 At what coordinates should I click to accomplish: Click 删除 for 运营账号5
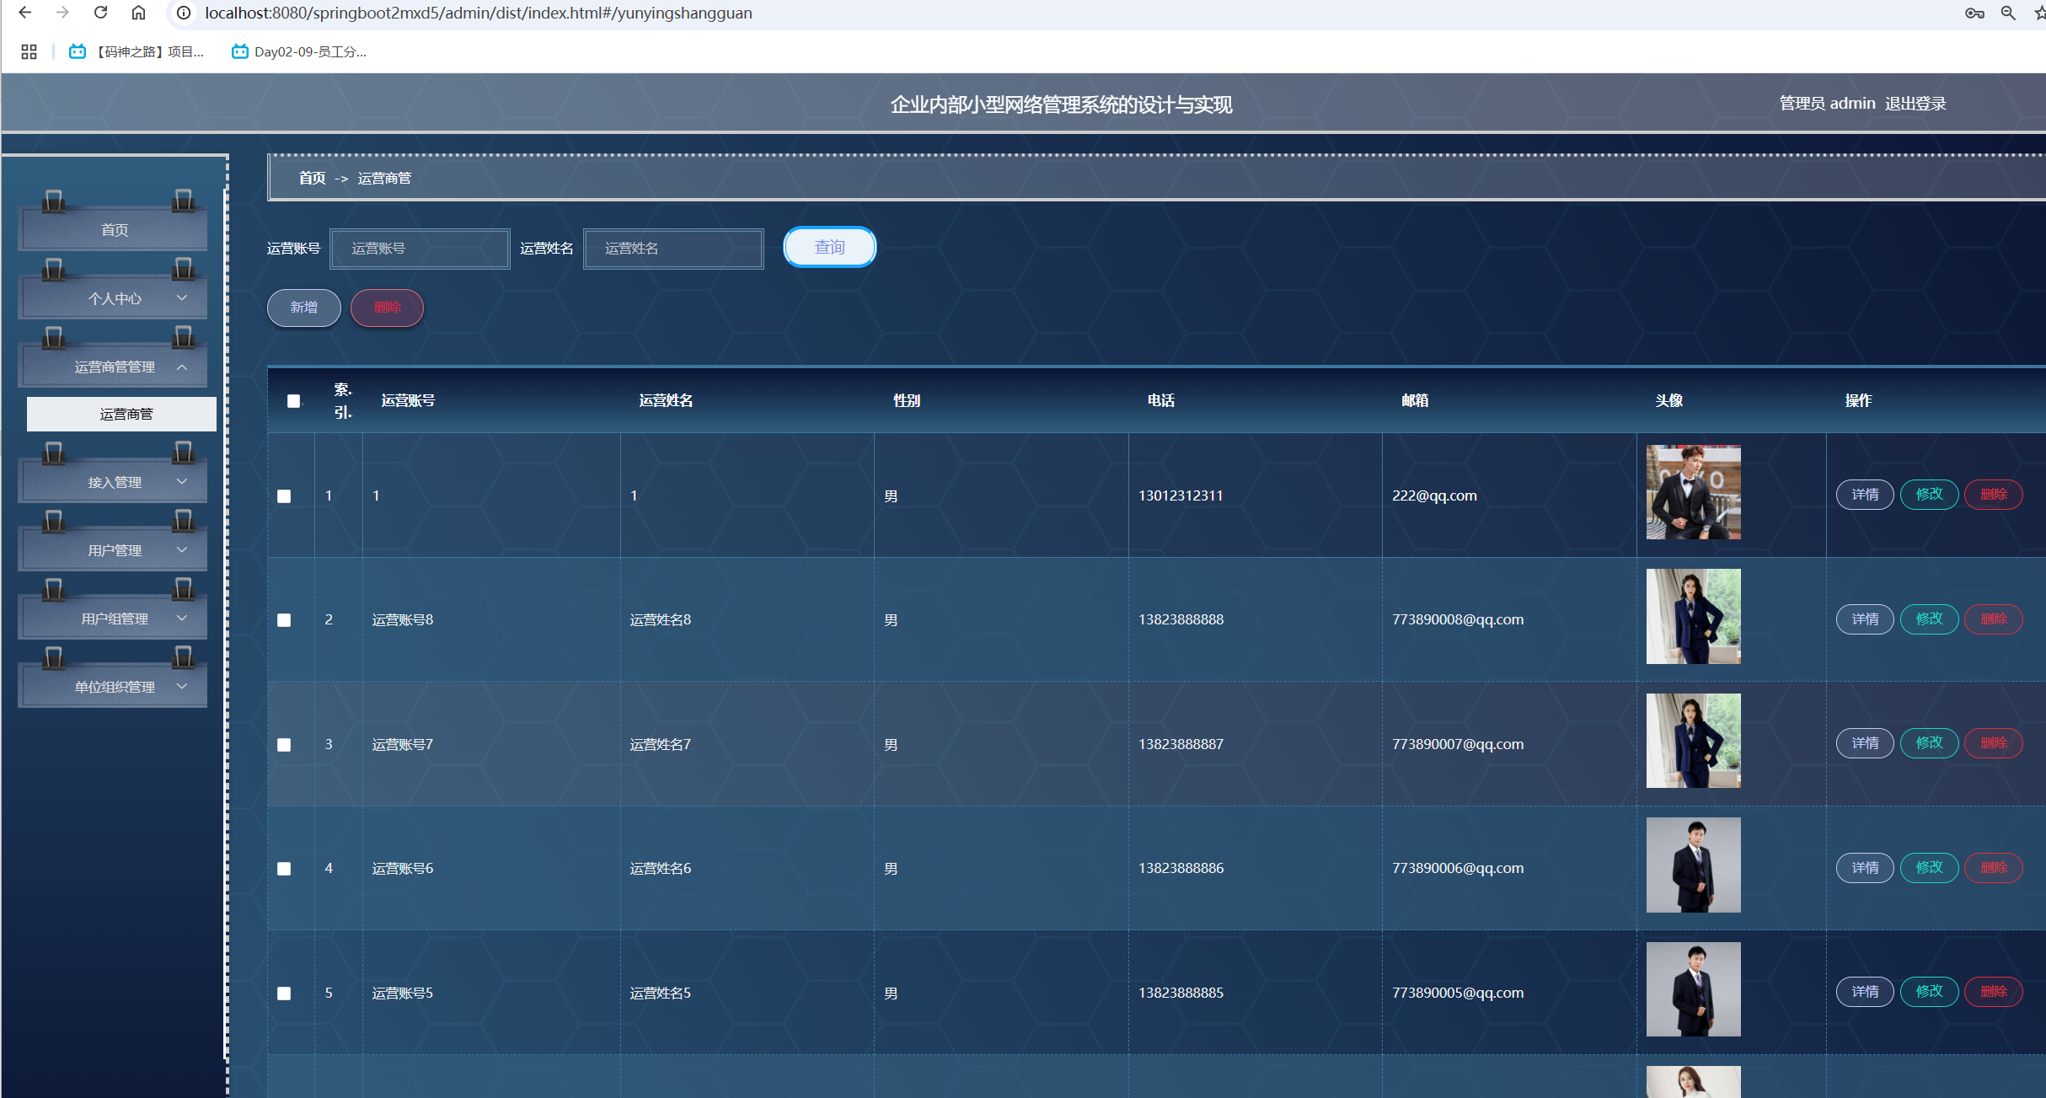click(x=1993, y=992)
